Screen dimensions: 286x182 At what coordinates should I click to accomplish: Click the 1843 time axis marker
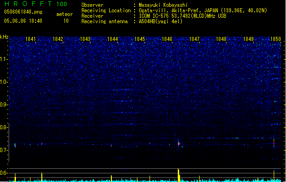point(85,39)
